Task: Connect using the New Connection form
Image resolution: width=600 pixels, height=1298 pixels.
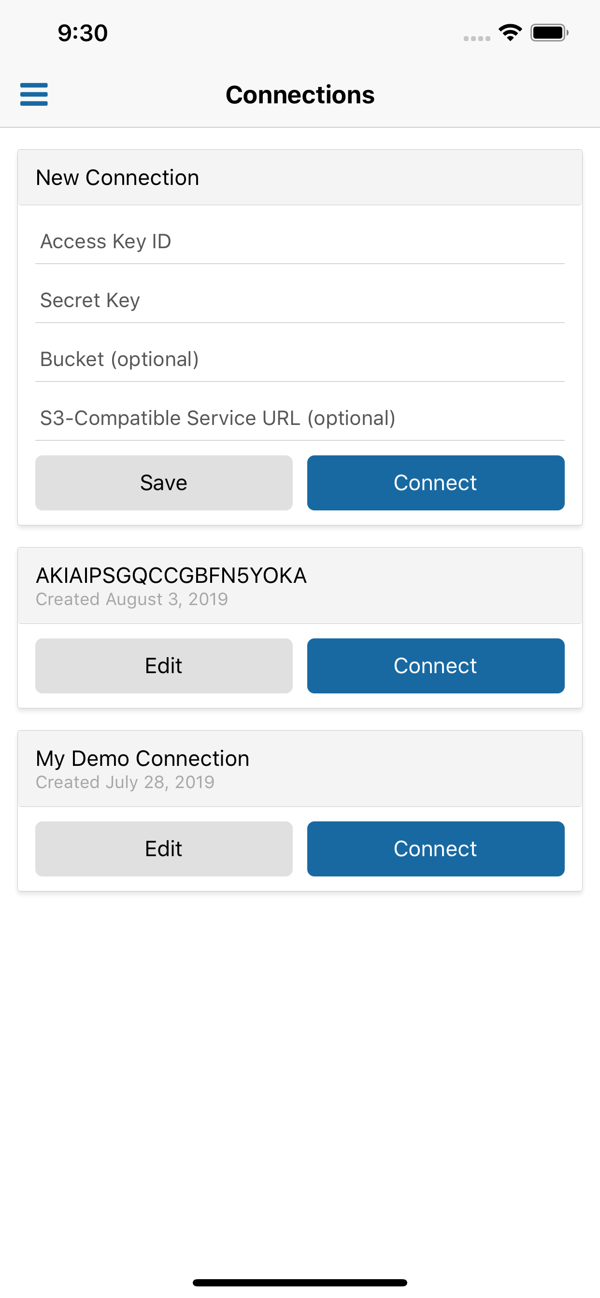Action: [x=436, y=483]
